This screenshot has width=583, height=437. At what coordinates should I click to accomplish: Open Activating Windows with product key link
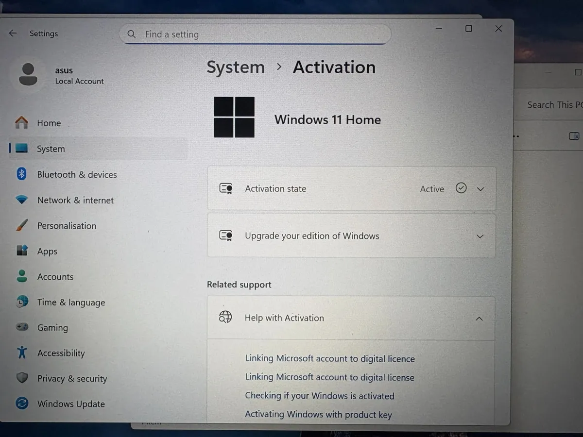point(318,415)
